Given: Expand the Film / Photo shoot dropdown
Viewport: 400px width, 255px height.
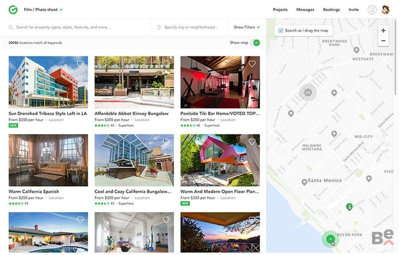Looking at the screenshot, I should coord(43,10).
